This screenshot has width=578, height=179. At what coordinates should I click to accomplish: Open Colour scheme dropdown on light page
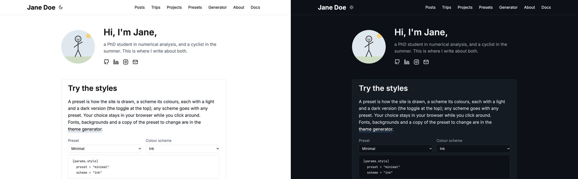click(x=182, y=149)
